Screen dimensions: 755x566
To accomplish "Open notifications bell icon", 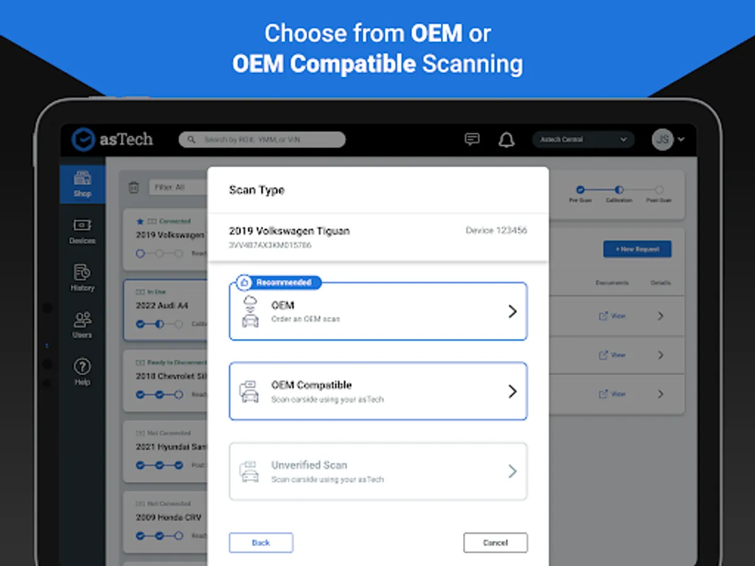I will click(506, 140).
